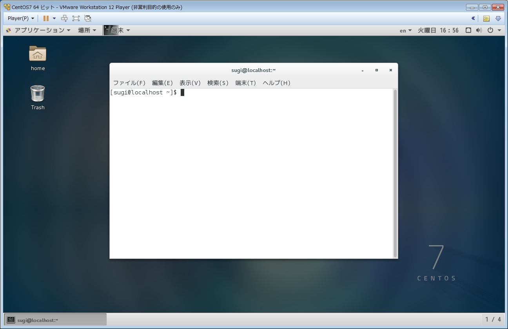Click the terminal vertical scrollbar
This screenshot has height=329, width=508.
click(395, 172)
